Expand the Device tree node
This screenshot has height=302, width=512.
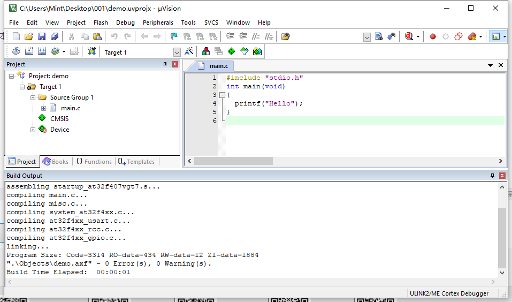pyautogui.click(x=33, y=130)
